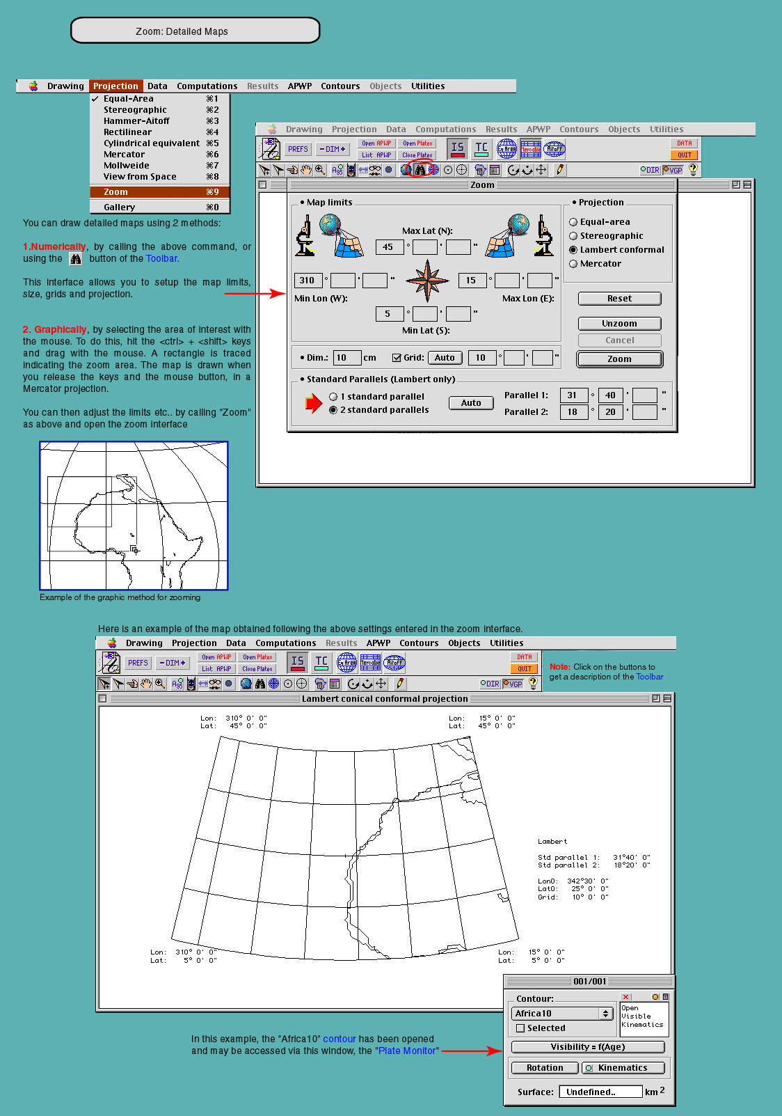Open the Contours menu in the top menu bar

pos(340,86)
